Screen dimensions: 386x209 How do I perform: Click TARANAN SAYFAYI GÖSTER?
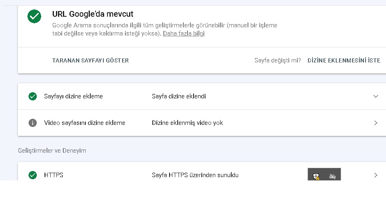90,60
